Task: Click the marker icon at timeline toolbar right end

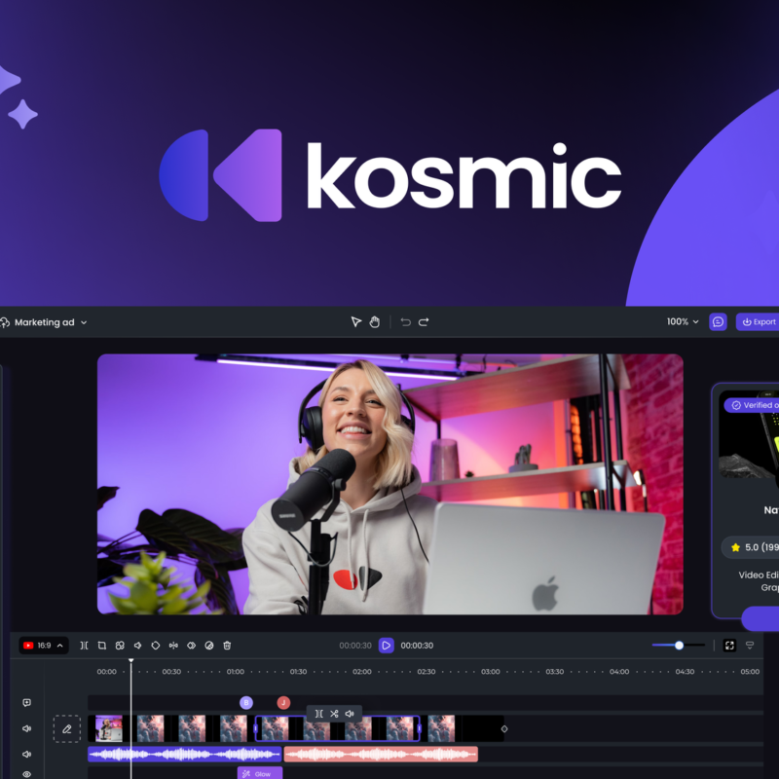Action: coord(750,646)
